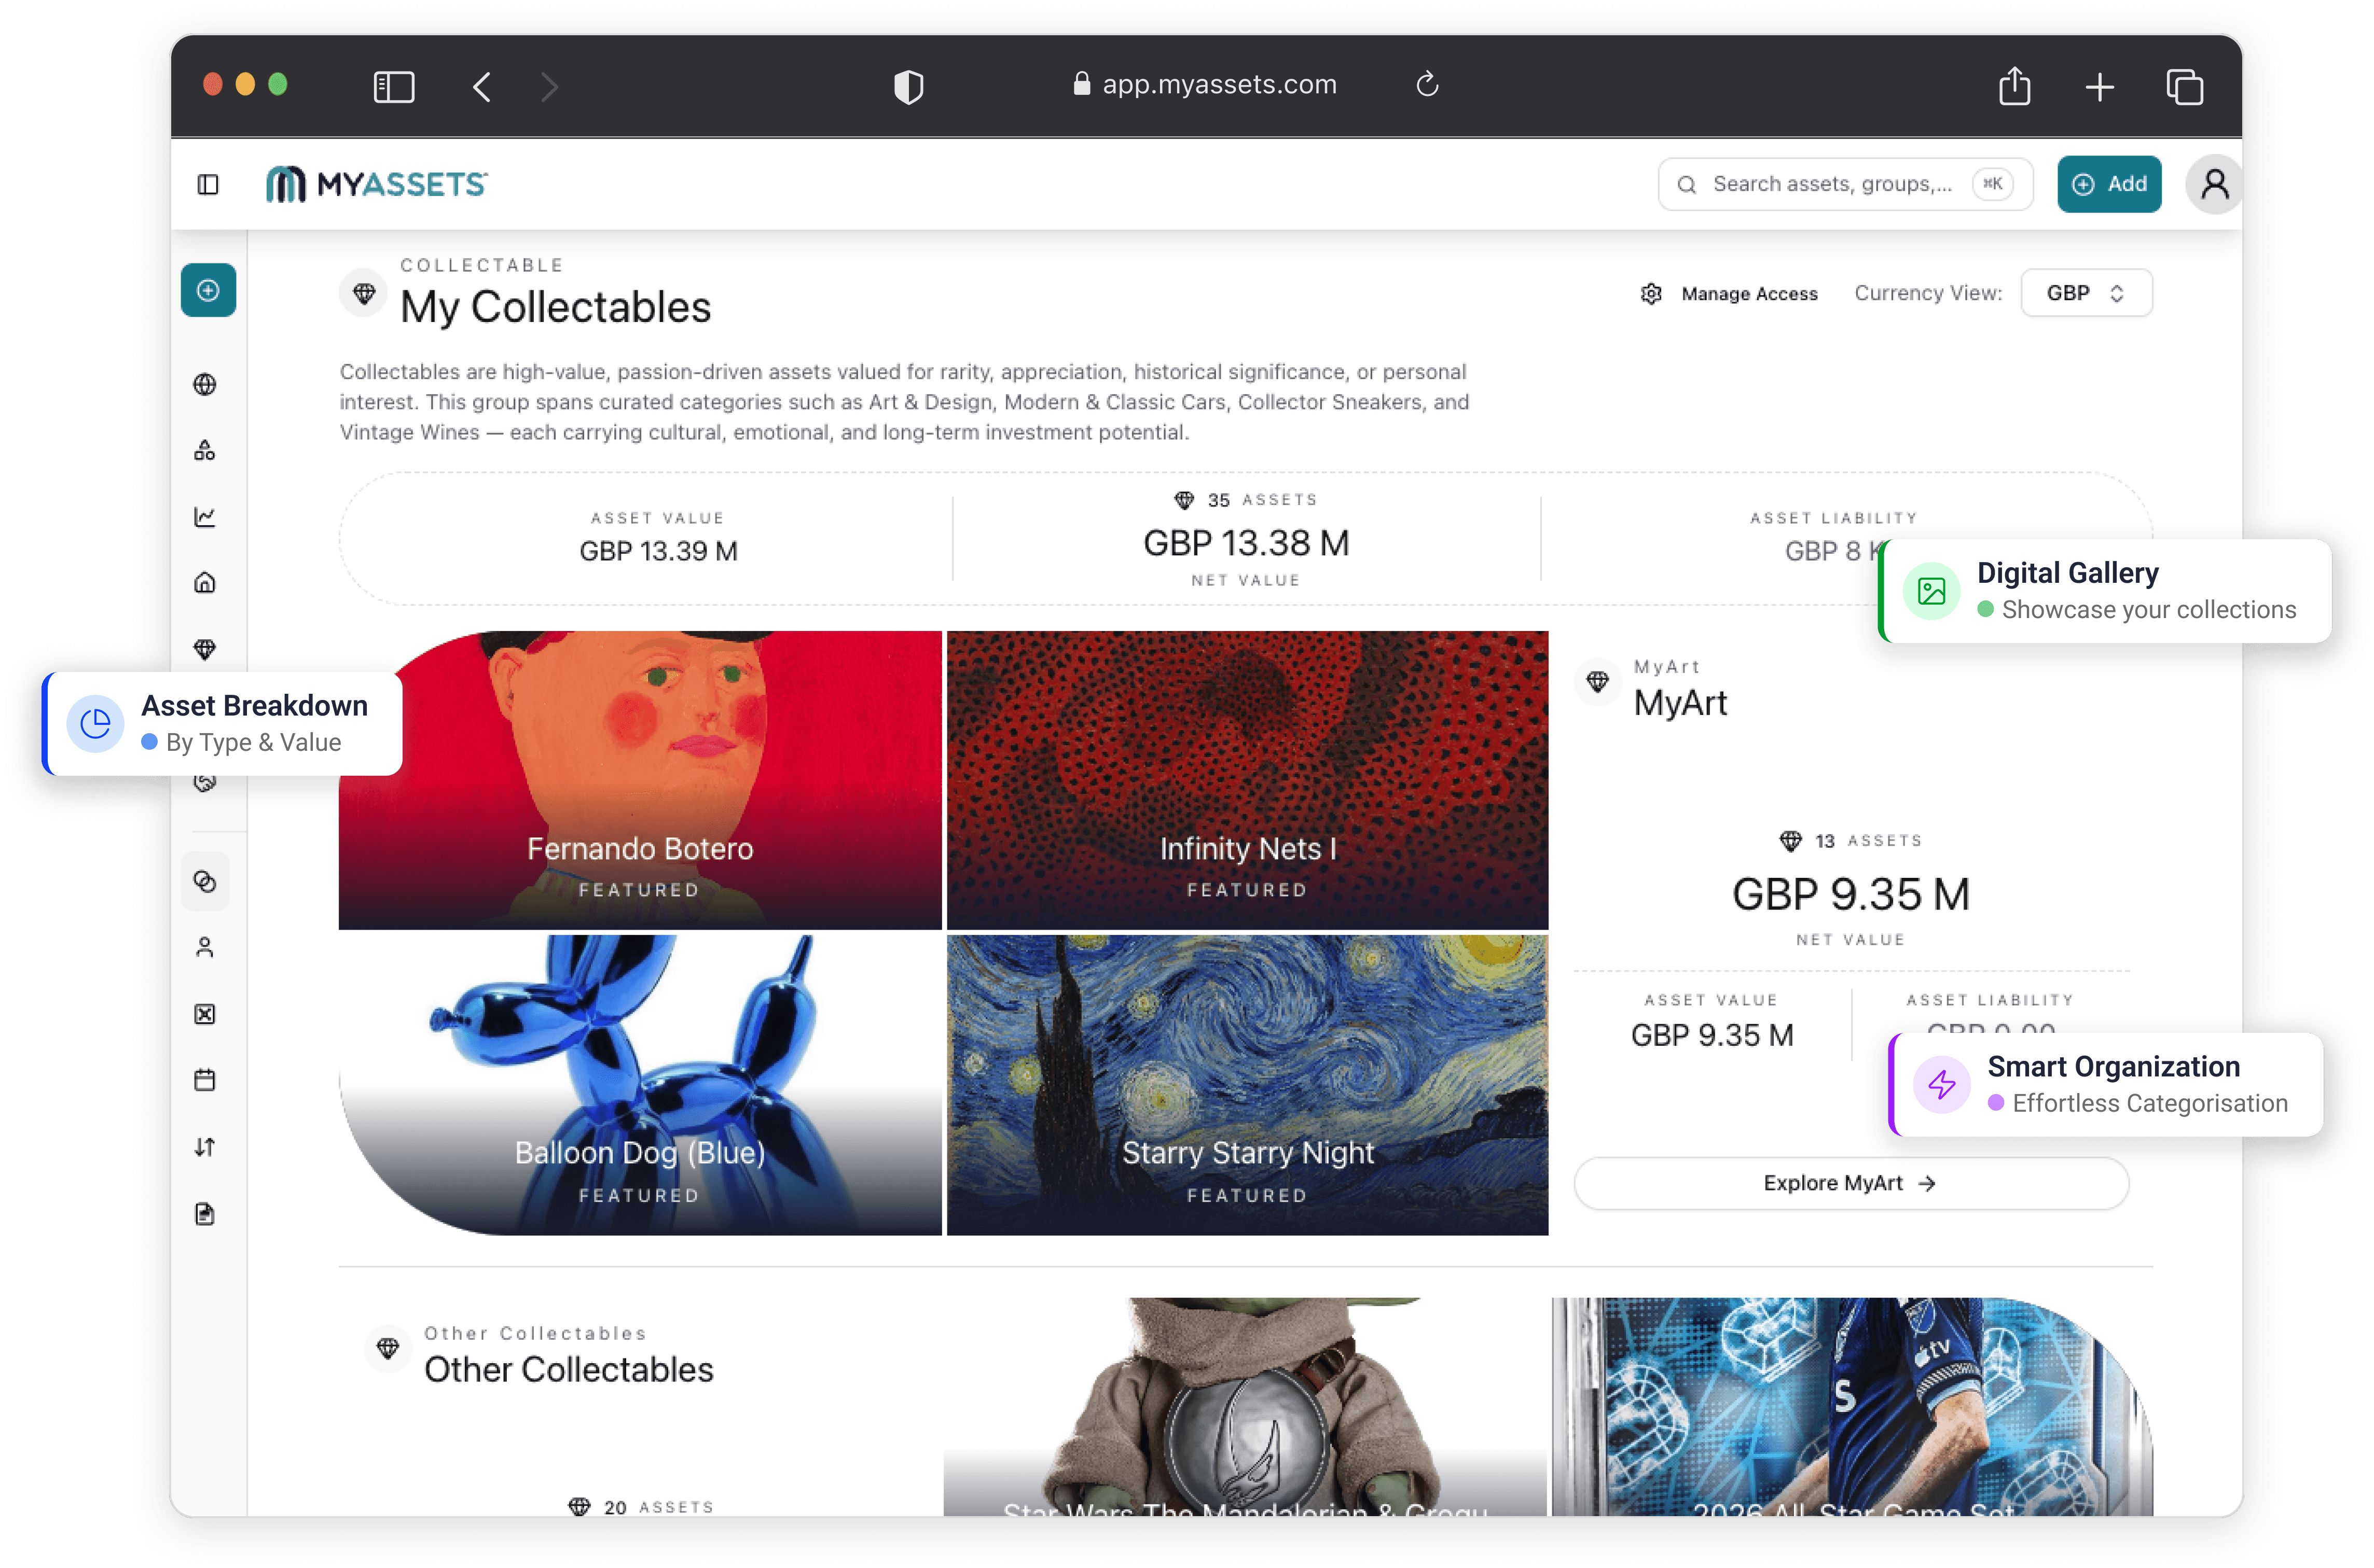Click the Manage Access gear icon

coord(1652,293)
